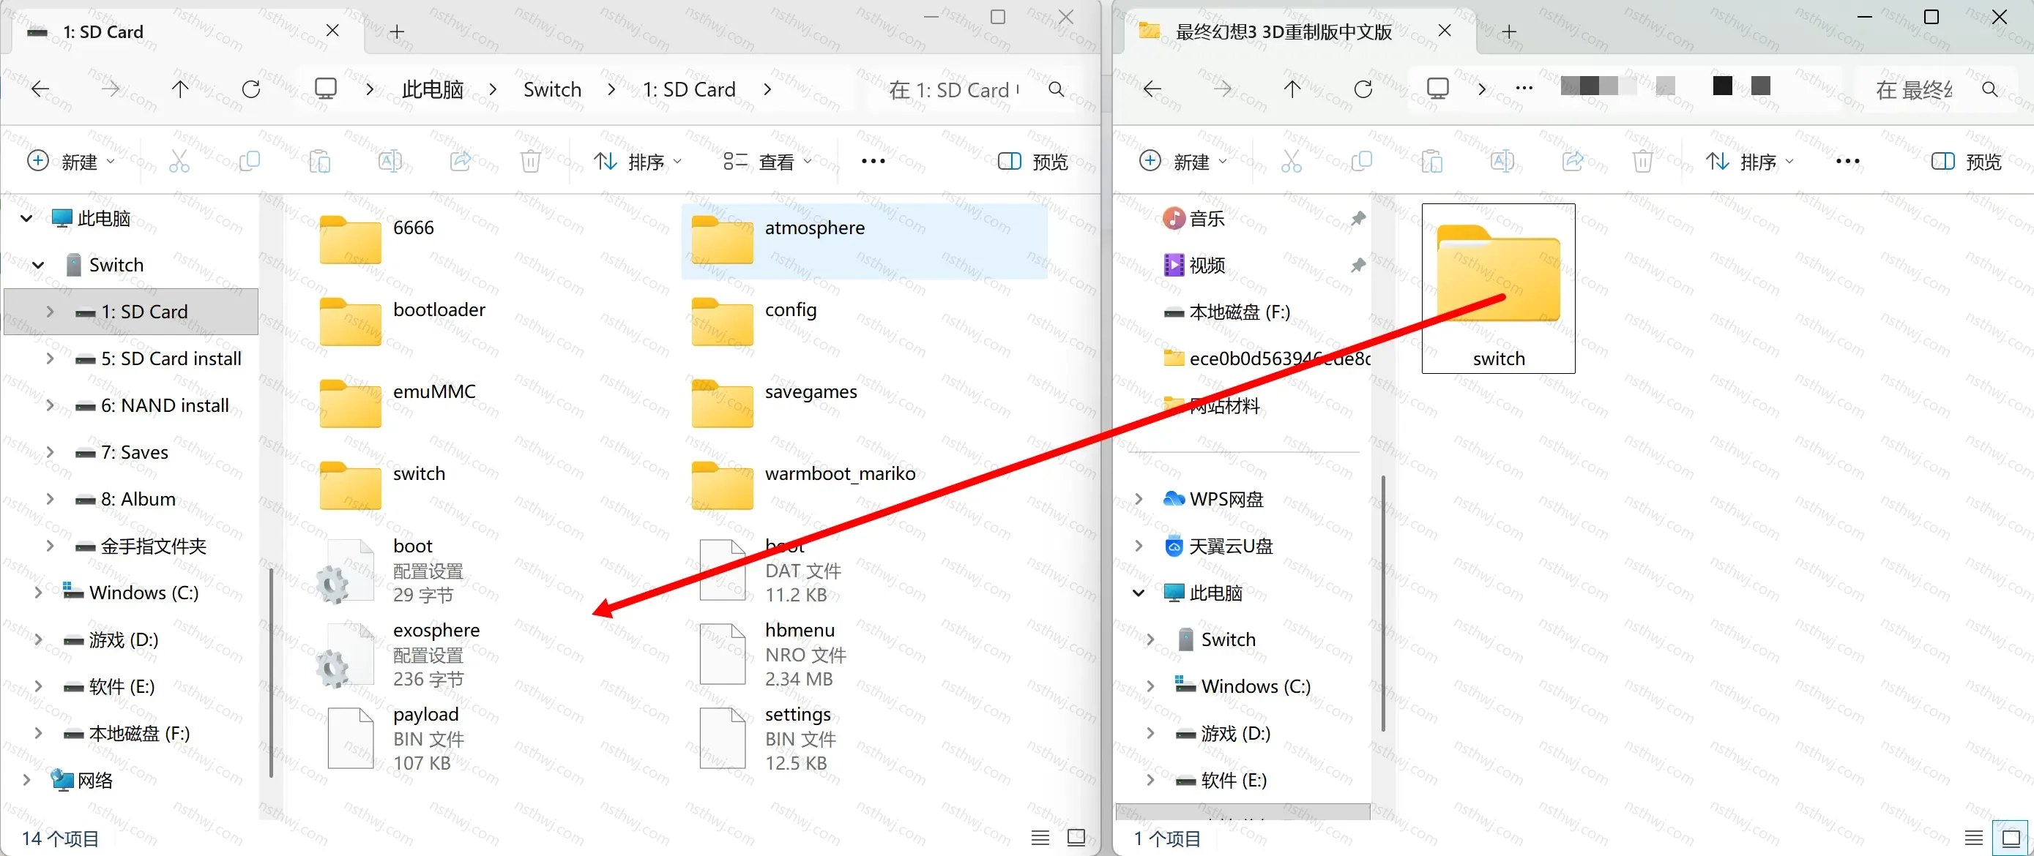Screen dimensions: 2034x856
Task: Open more options menu in SD Card window
Action: coord(873,161)
